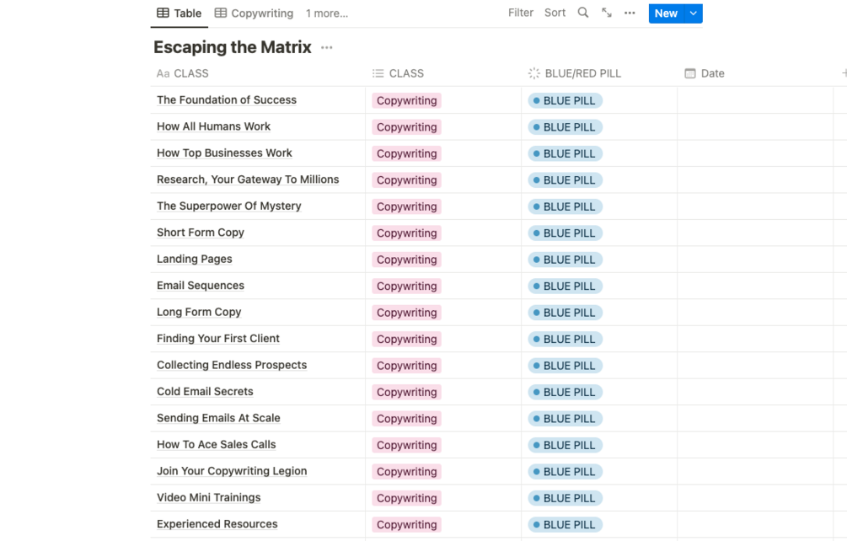
Task: Switch to the Copywriting view tab
Action: coord(255,13)
